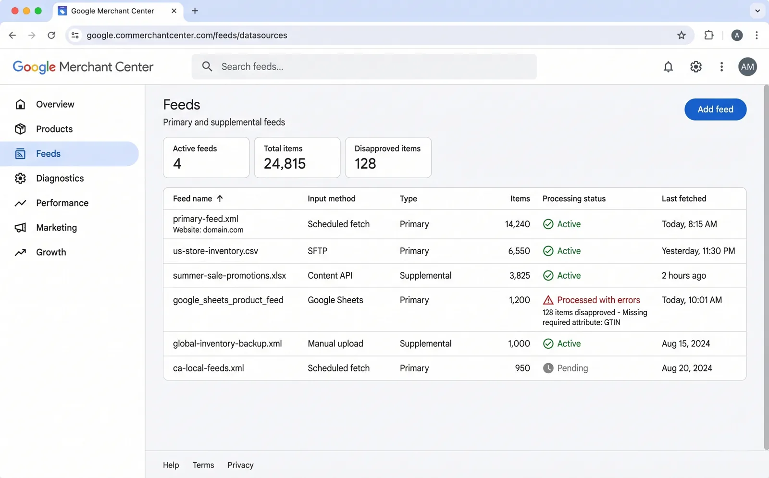The width and height of the screenshot is (769, 478).
Task: Go to Overview in sidebar
Action: [x=70, y=104]
